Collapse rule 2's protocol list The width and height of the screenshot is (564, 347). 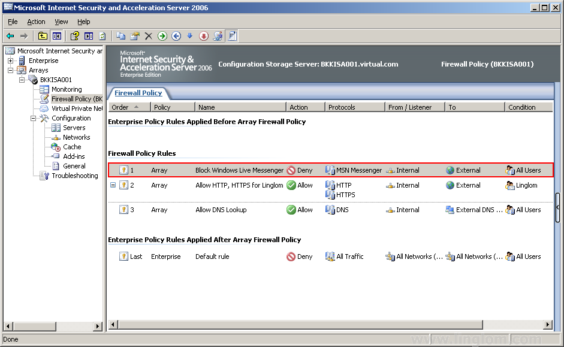[x=113, y=185]
